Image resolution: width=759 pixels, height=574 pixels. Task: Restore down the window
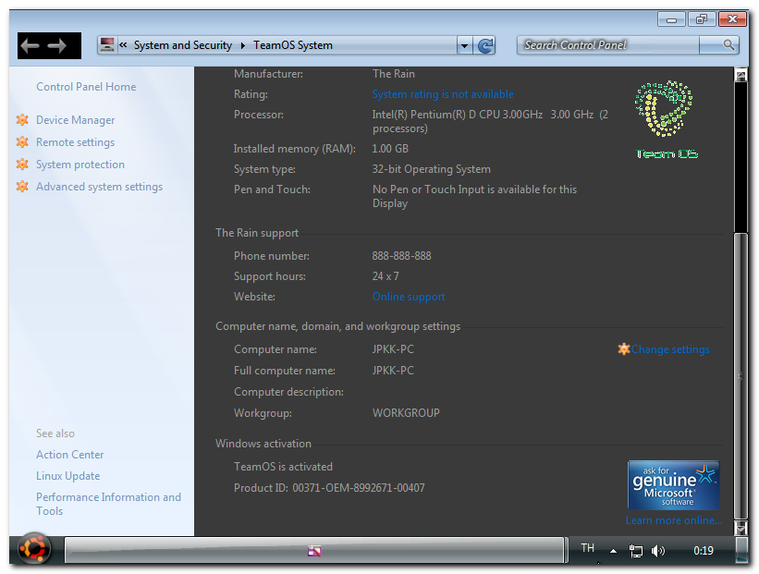tap(702, 19)
